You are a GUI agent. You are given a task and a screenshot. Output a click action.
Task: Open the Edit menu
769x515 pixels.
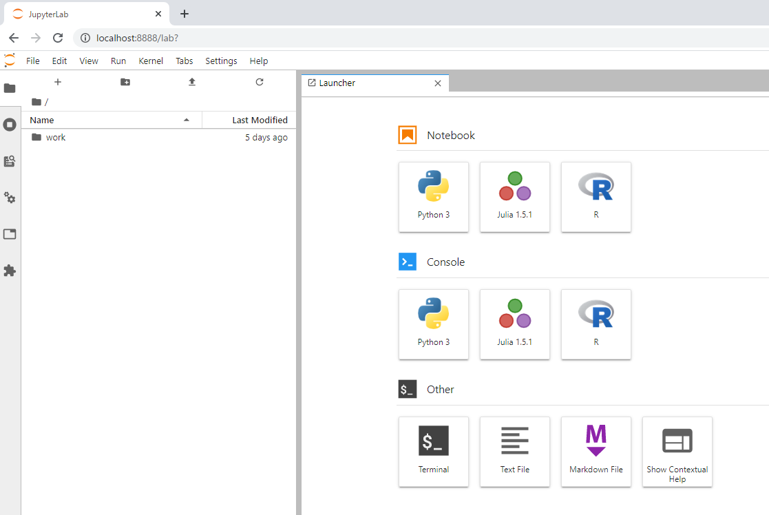pyautogui.click(x=59, y=61)
